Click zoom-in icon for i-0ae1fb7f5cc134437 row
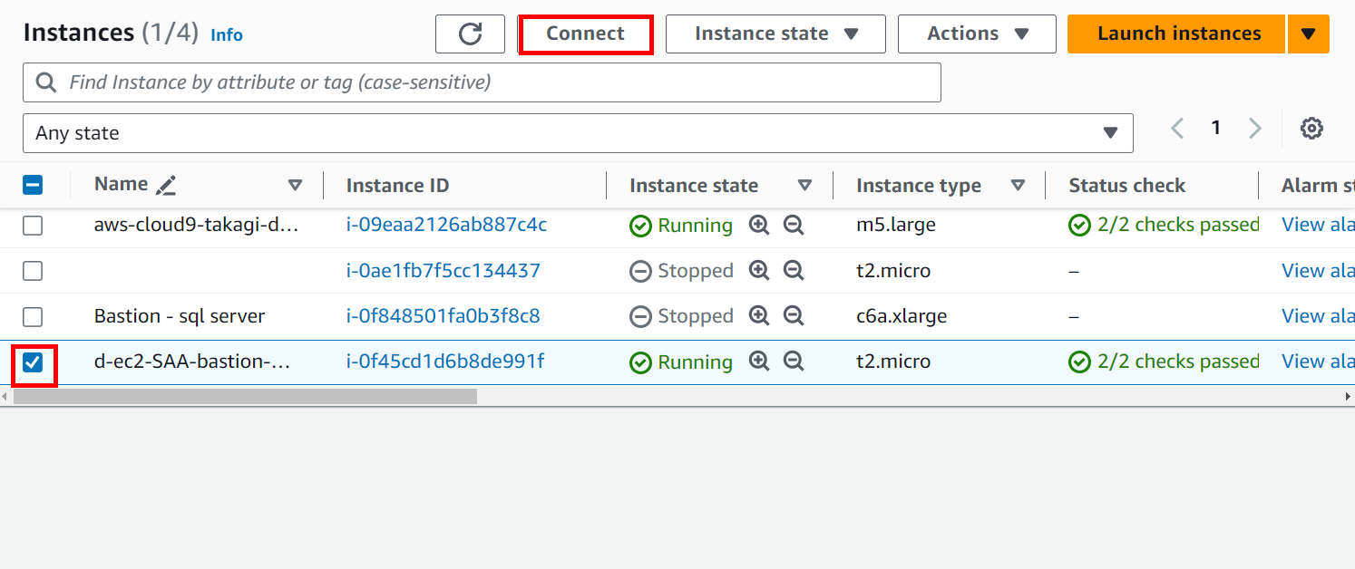 tap(759, 271)
